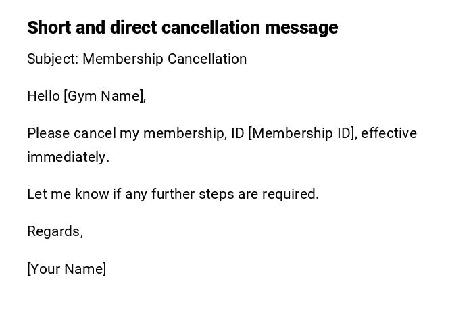Screen dimensions: 473x311
Task: Click the word 'effective'
Action: pyautogui.click(x=389, y=133)
